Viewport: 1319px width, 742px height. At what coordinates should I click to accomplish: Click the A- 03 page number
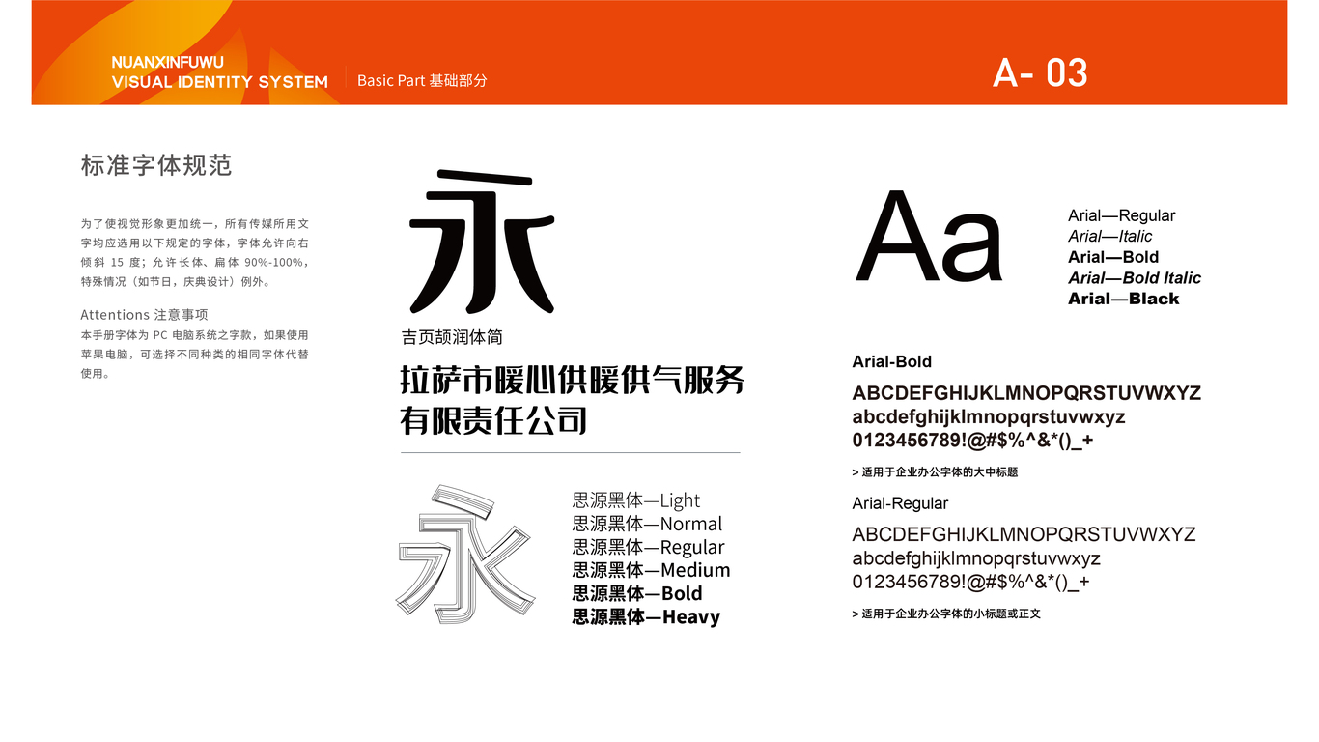(x=1040, y=73)
